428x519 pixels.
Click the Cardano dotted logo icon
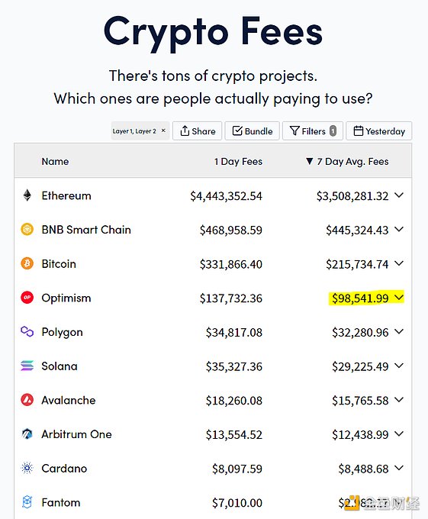(27, 468)
